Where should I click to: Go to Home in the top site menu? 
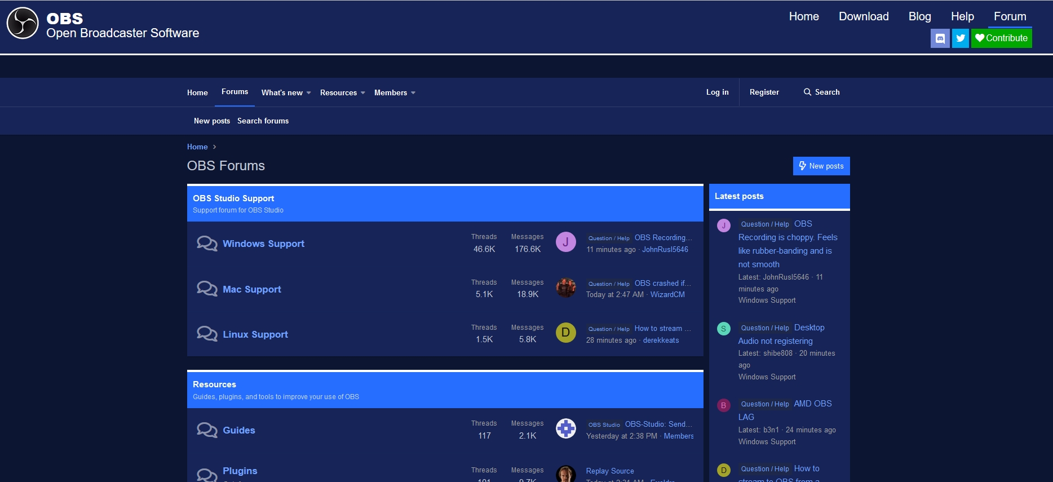click(x=804, y=16)
